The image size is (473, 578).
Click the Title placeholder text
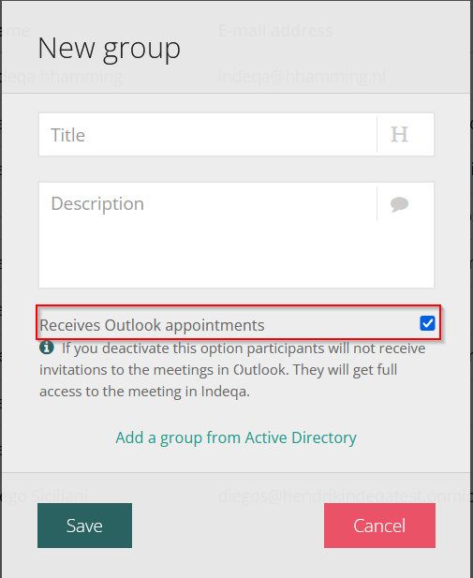coord(67,135)
